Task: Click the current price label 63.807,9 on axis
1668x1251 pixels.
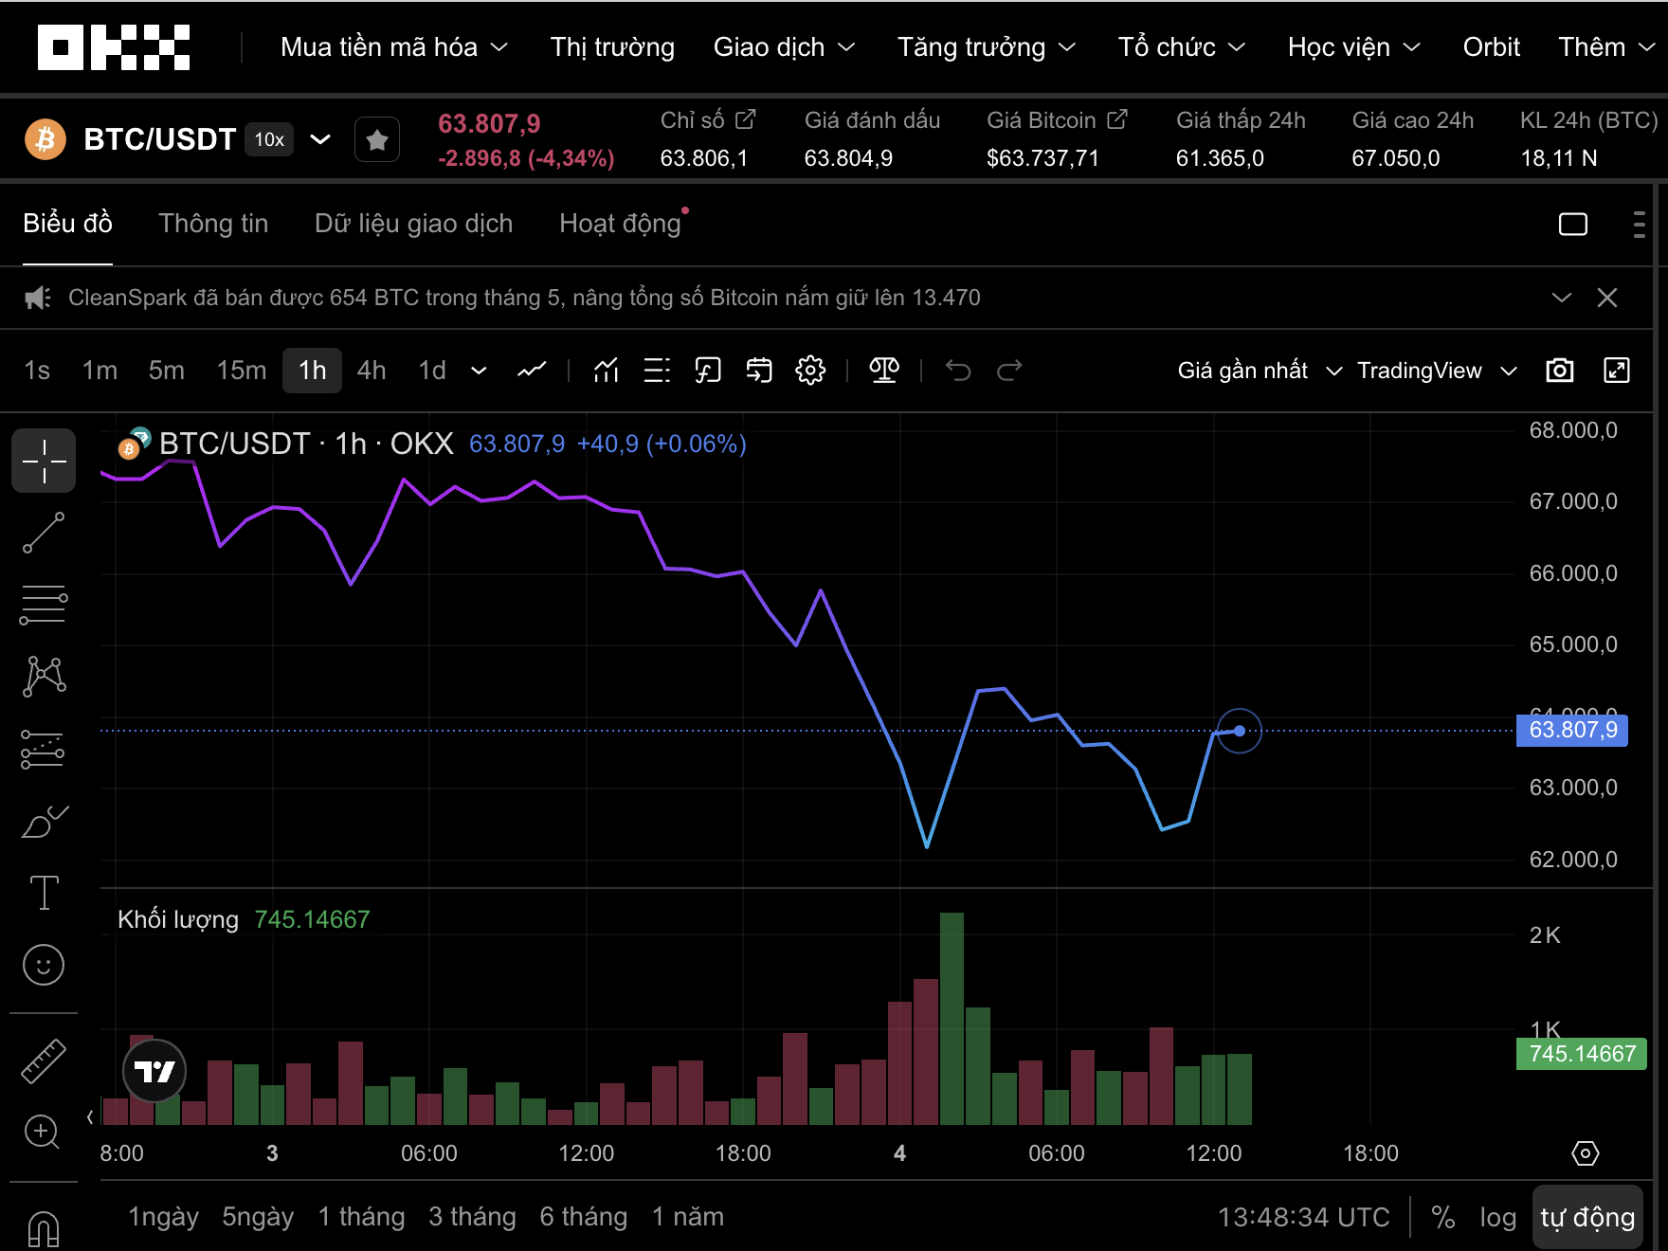Action: pos(1572,730)
